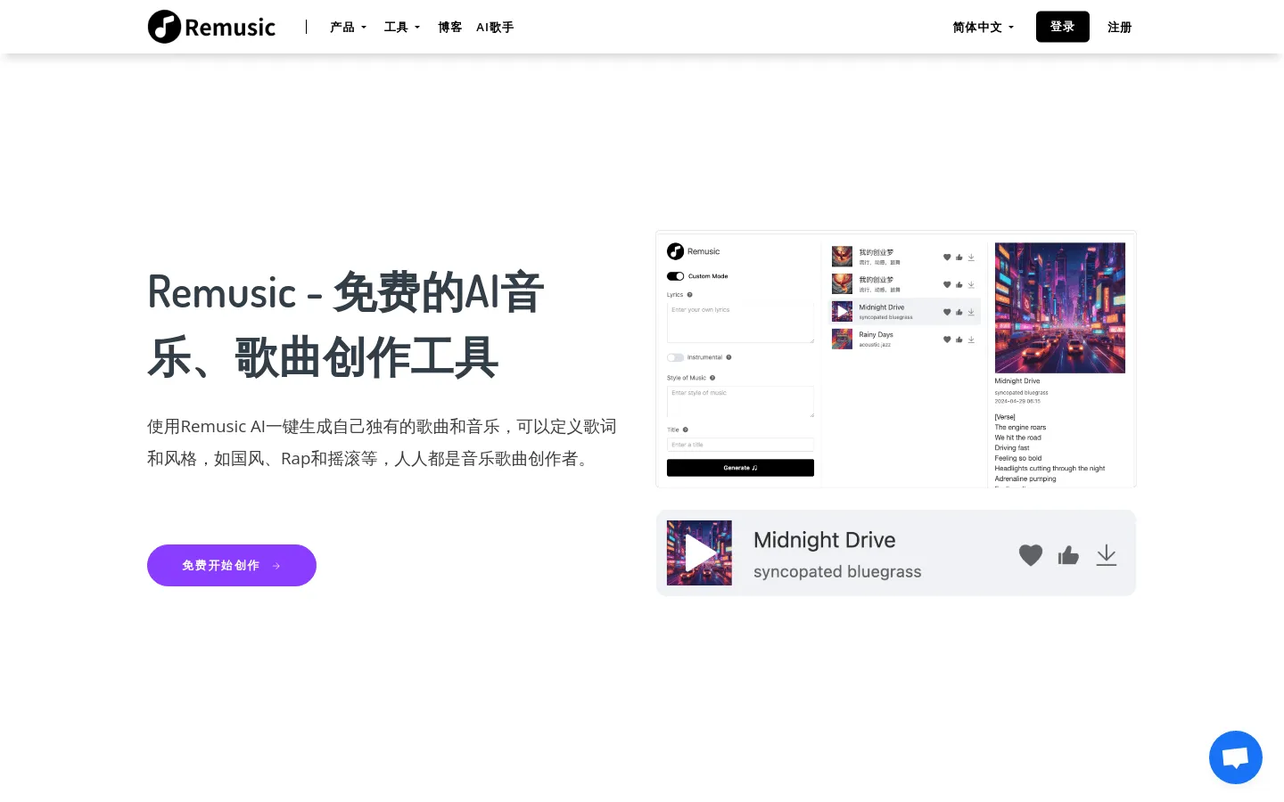
Task: Click the lyric line "Headlights cutting through the night"
Action: tap(1049, 468)
